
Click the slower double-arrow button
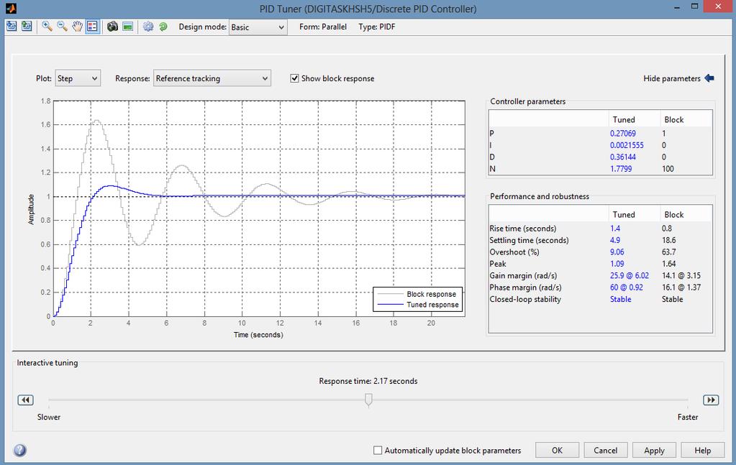point(25,400)
